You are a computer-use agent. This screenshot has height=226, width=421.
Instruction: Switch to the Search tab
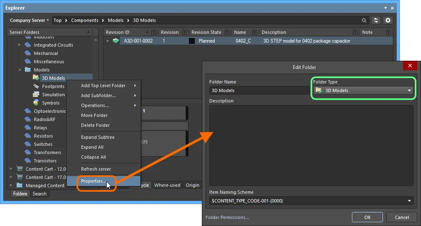[x=39, y=193]
